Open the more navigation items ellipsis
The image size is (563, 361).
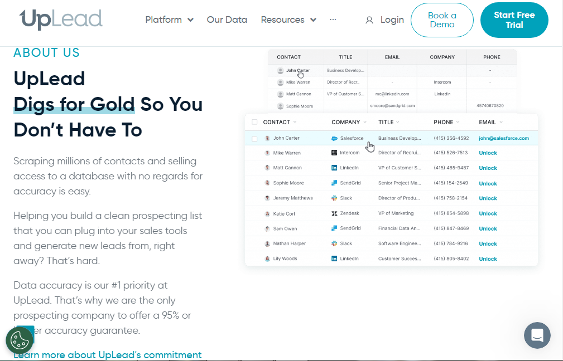pos(333,19)
